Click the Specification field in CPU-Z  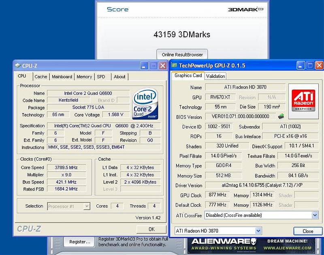[104, 126]
